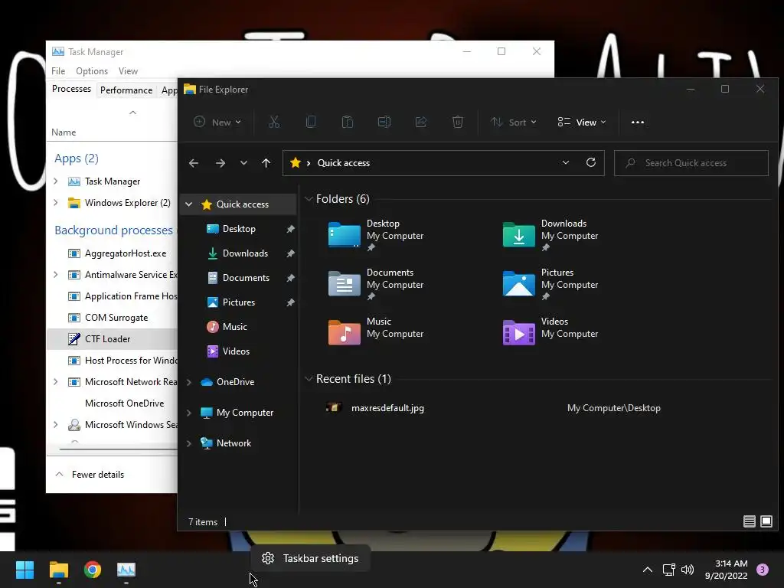Screen dimensions: 784x588
Task: Click Fewer details in Task Manager
Action: click(90, 475)
